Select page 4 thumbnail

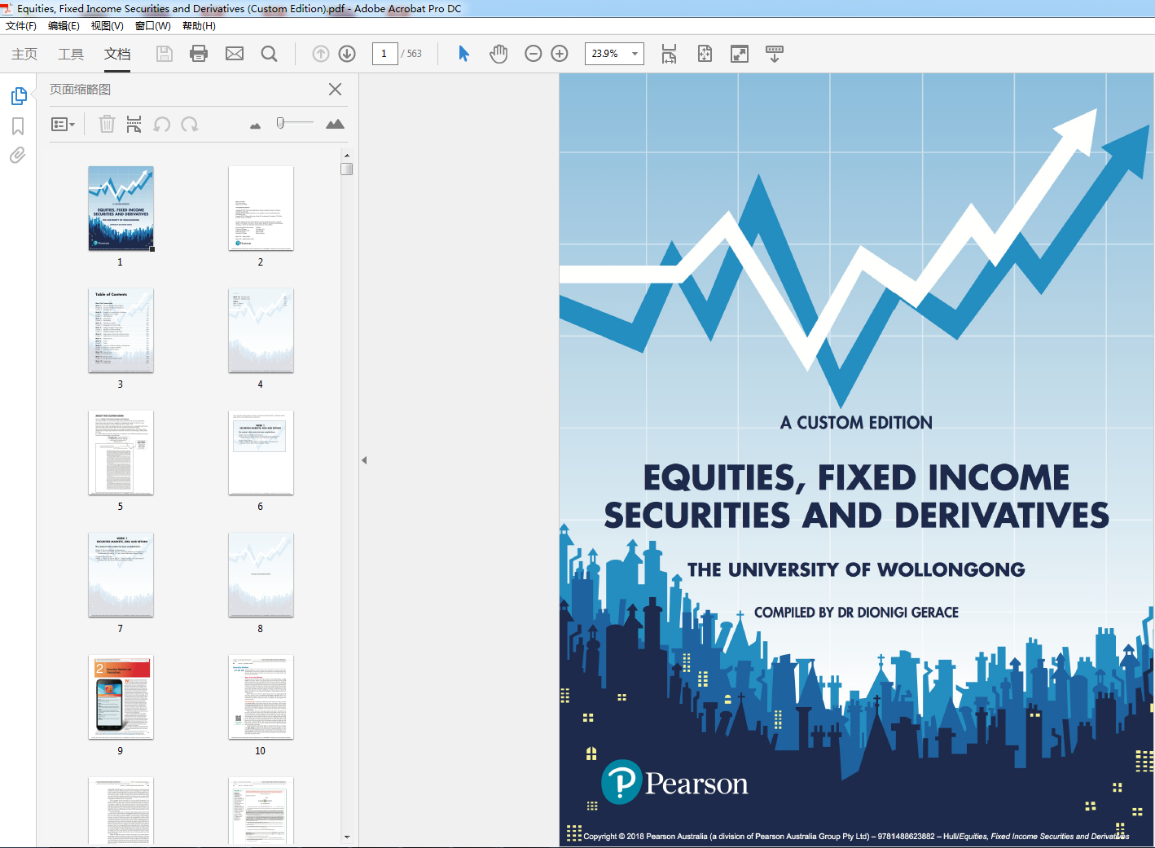261,331
